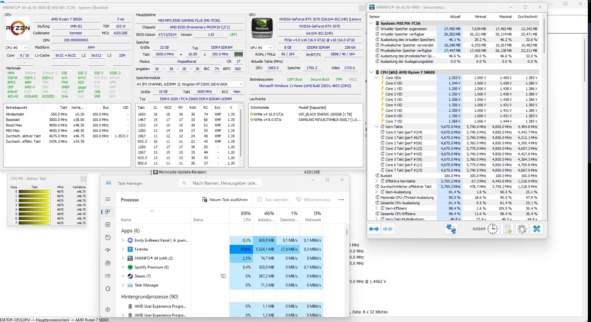Click the Status column header in Task-Manager

tap(210, 216)
